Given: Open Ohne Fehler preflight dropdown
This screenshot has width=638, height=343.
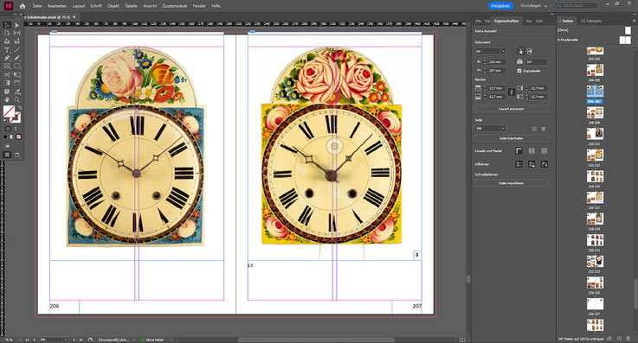Looking at the screenshot, I should click(x=171, y=340).
